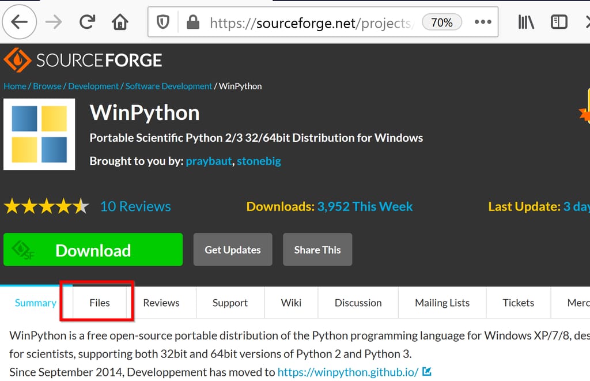The image size is (590, 381).
Task: Open the Firefox Library menu
Action: (x=525, y=21)
